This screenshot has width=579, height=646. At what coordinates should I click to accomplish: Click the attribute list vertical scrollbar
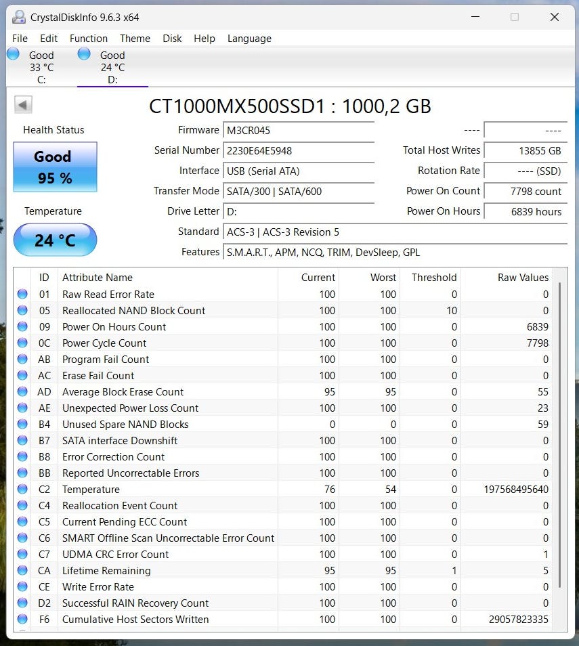coord(559,435)
